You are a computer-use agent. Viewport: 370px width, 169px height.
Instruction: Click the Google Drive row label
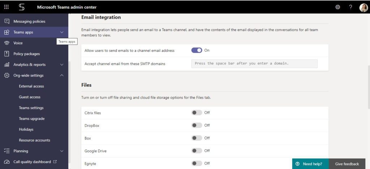pyautogui.click(x=95, y=151)
